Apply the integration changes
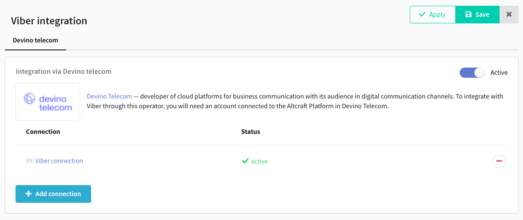The width and height of the screenshot is (523, 220). pos(433,14)
